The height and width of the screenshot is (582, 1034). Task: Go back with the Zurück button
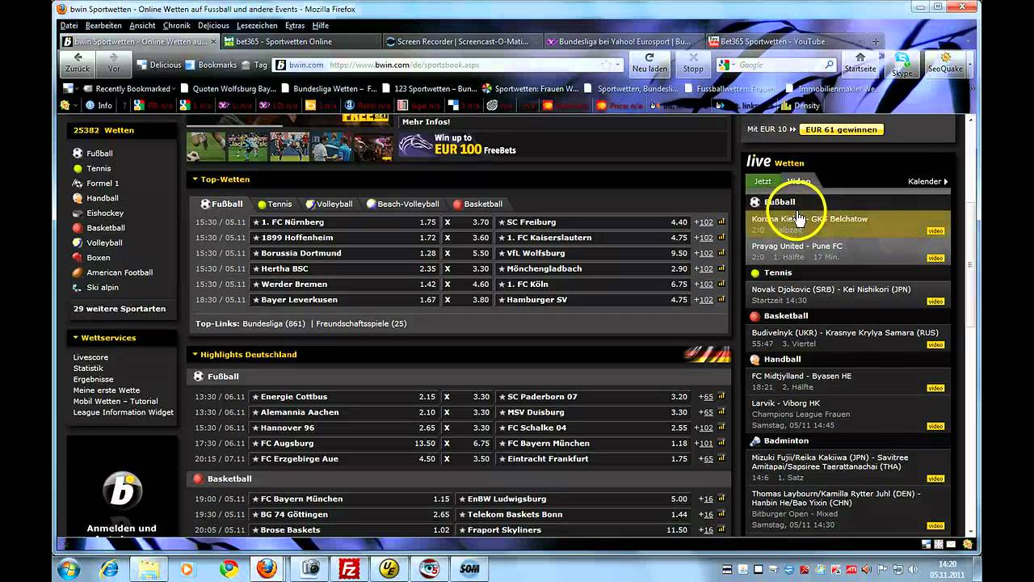[x=78, y=63]
